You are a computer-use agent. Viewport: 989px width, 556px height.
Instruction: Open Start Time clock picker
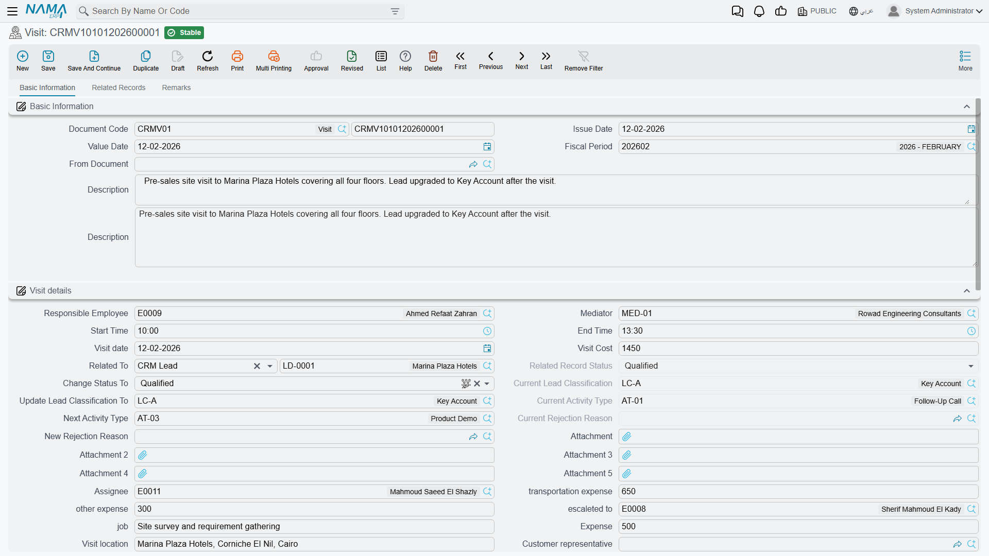click(487, 331)
